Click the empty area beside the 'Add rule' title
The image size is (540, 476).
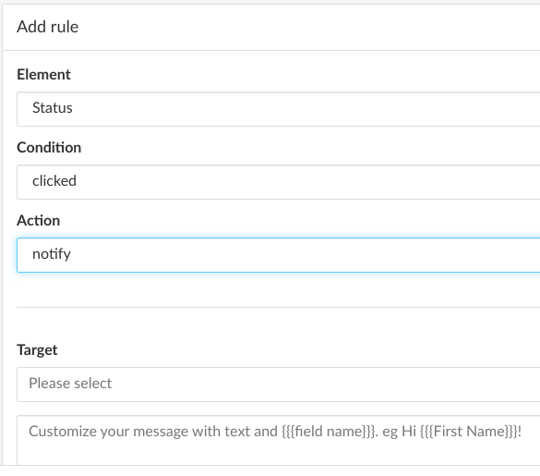point(310,27)
